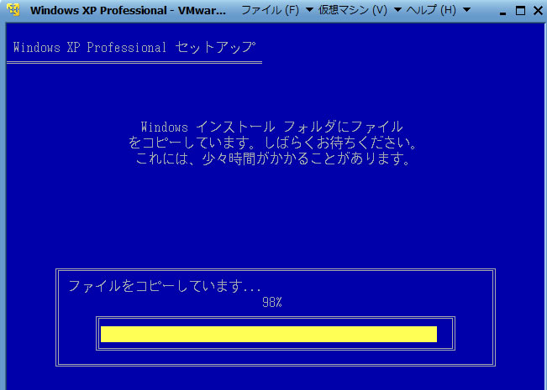Close the VMware window

click(539, 11)
